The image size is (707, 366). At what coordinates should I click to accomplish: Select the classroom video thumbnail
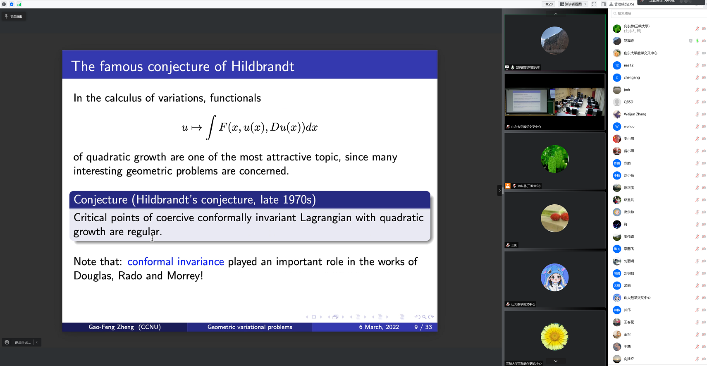coord(554,101)
